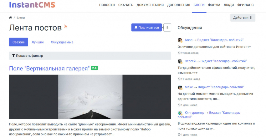Click the post description paragraph text

pyautogui.click(x=90, y=129)
